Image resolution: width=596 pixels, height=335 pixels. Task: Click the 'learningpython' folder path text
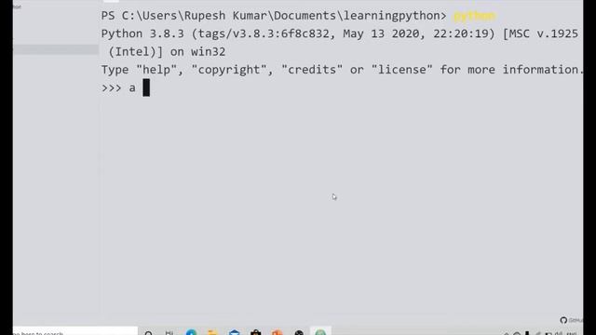391,16
